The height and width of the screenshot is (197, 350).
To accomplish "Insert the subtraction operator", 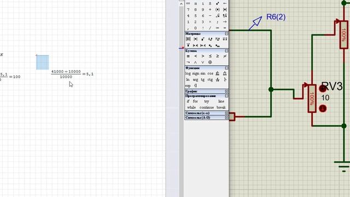I will click(210, 16).
